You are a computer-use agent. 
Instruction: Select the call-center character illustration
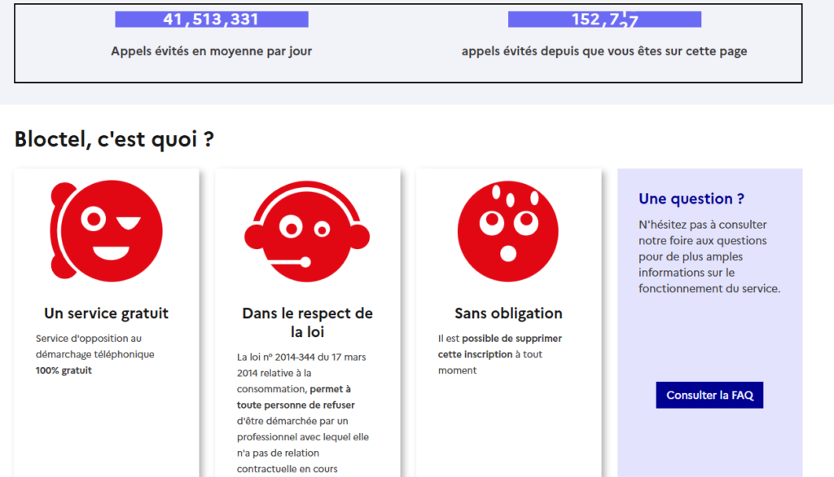click(x=308, y=230)
